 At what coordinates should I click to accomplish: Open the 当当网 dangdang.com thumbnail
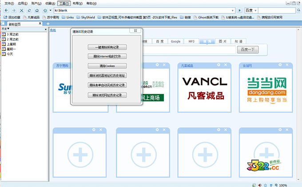pyautogui.click(x=266, y=90)
